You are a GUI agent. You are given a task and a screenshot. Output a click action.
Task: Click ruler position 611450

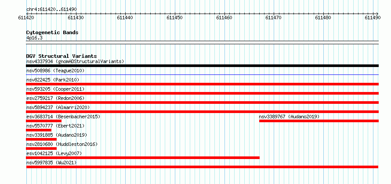click(175, 18)
